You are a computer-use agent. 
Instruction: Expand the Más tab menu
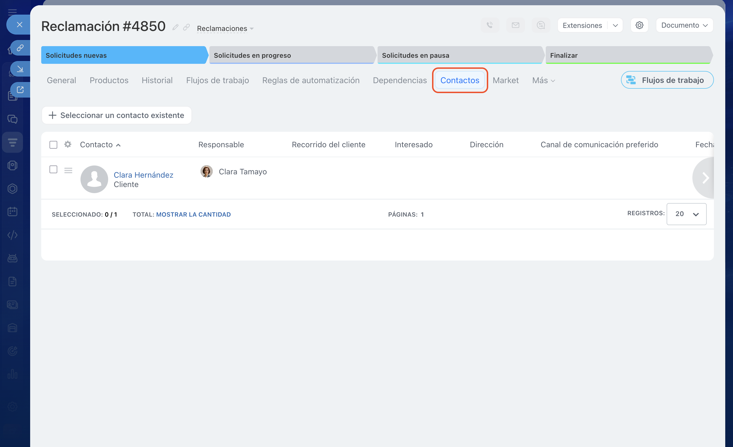[x=543, y=80]
